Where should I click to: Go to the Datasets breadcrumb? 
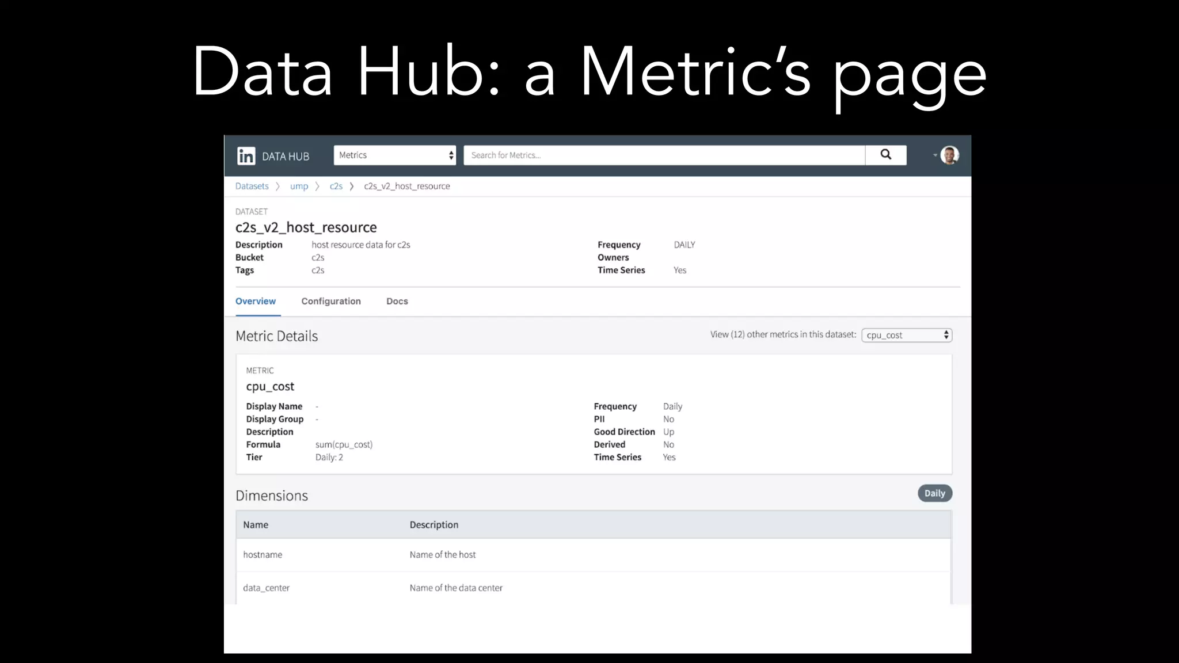click(x=252, y=186)
